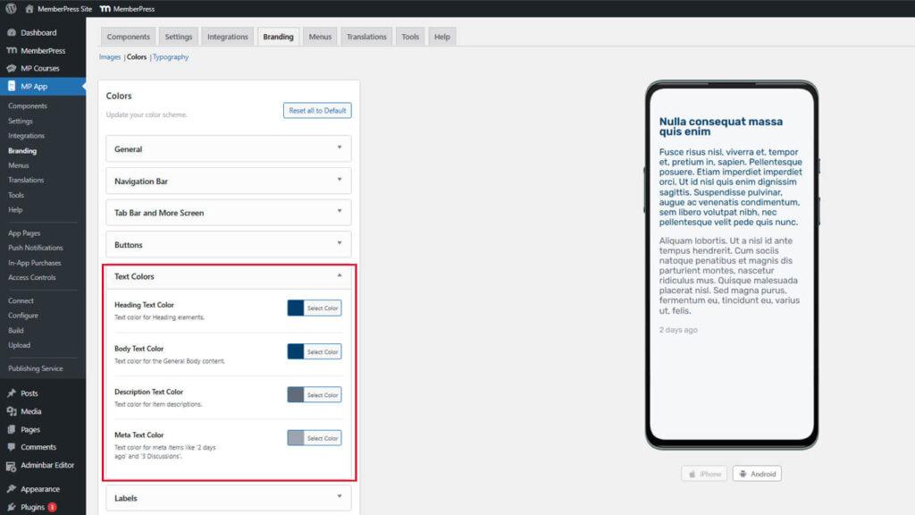Expand the General color section

228,149
